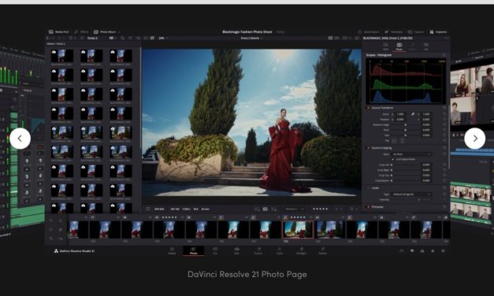Switch to the Deliver page
494x296 pixels.
point(322,251)
